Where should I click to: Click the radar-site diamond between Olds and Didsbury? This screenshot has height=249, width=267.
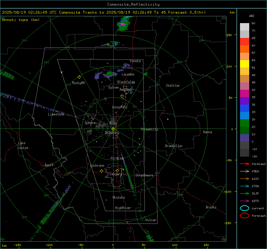pos(113,129)
